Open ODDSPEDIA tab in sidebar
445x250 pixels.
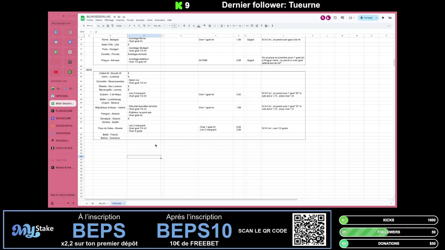[x=62, y=133]
